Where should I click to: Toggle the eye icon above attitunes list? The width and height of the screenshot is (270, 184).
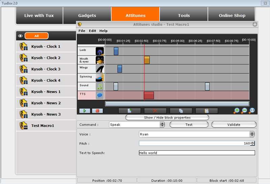(x=20, y=36)
